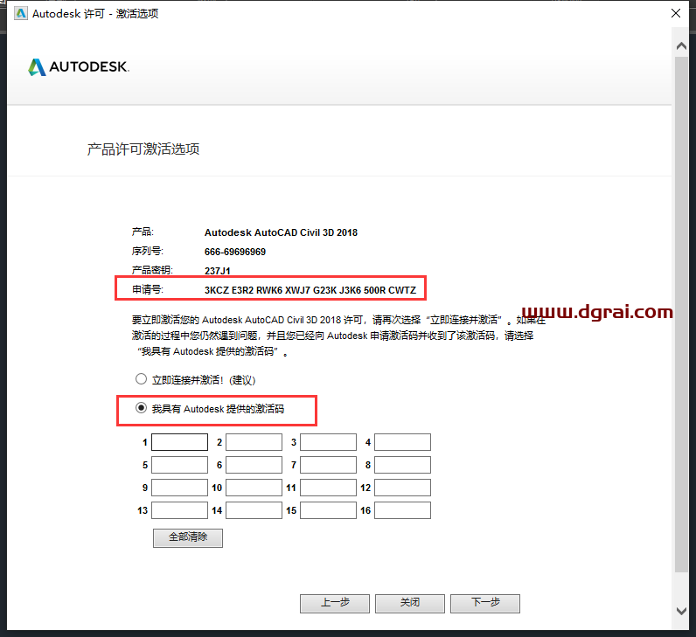
Task: Click activation code field 14
Action: point(254,510)
